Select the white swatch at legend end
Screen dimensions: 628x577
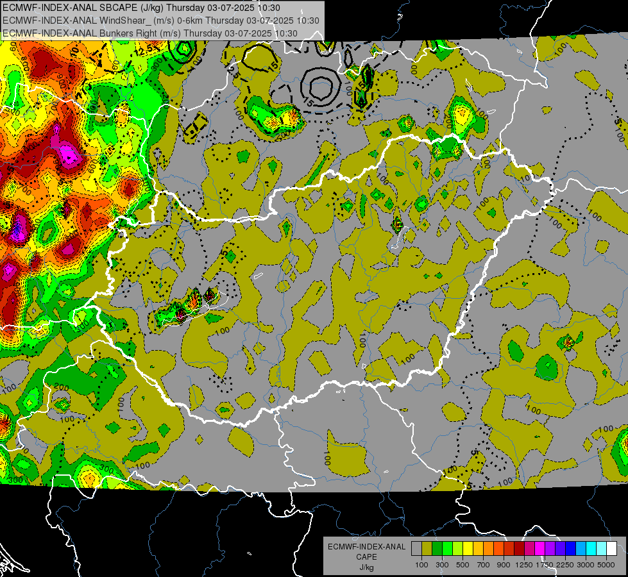pyautogui.click(x=611, y=548)
